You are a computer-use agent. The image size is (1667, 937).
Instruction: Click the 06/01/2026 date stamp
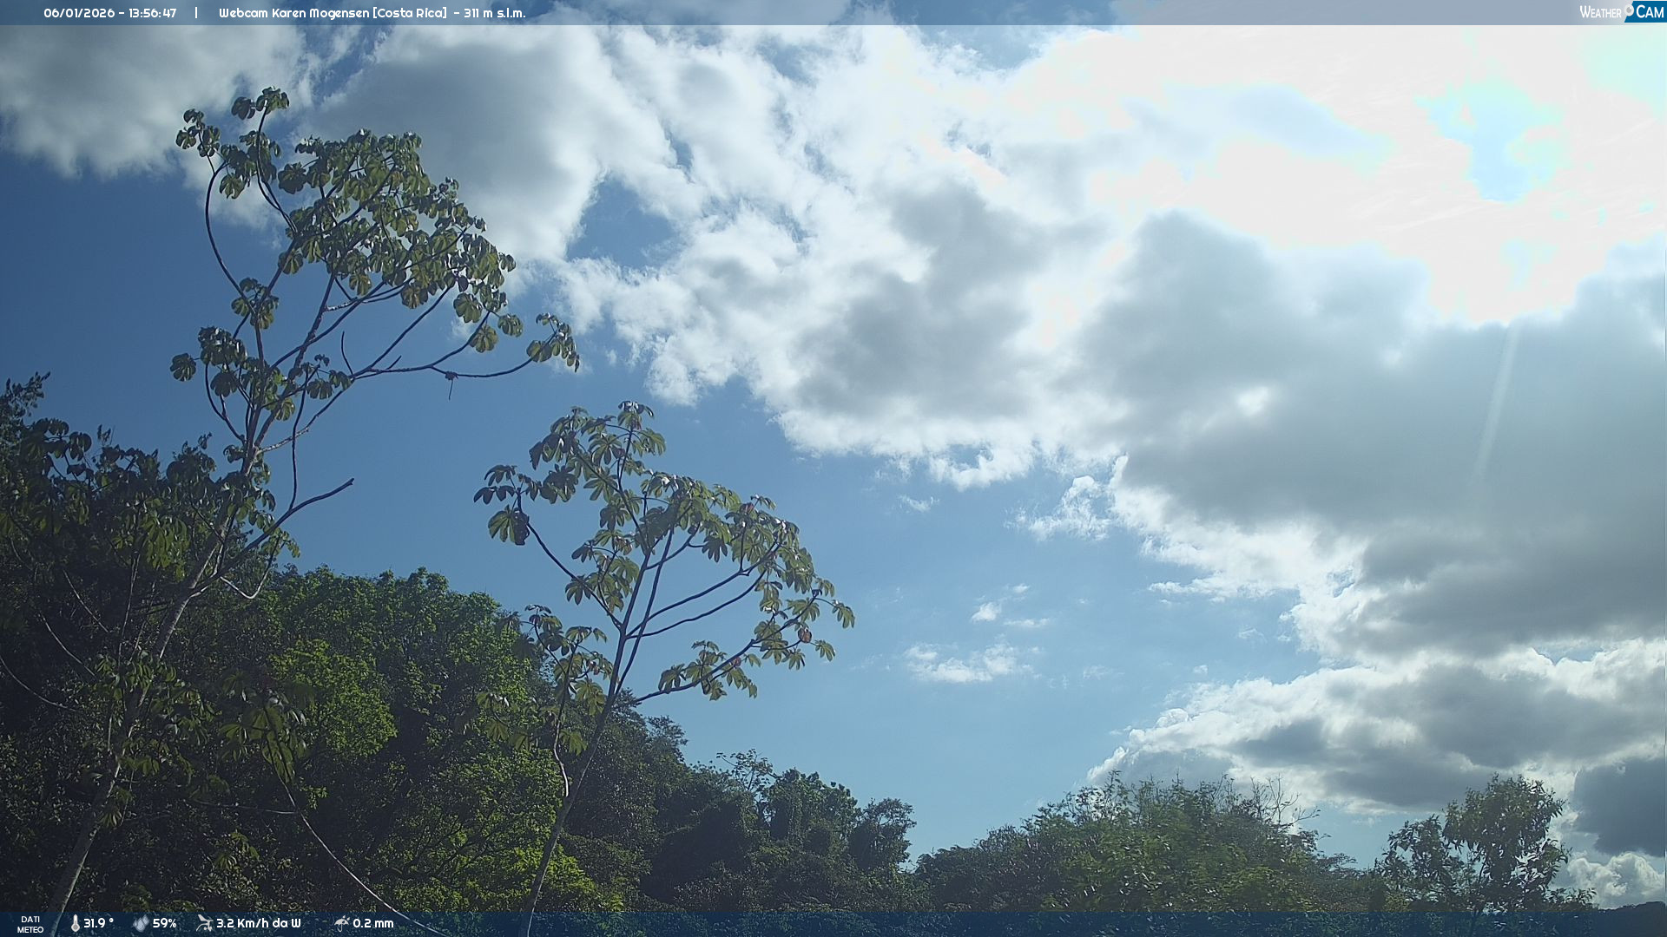click(79, 13)
